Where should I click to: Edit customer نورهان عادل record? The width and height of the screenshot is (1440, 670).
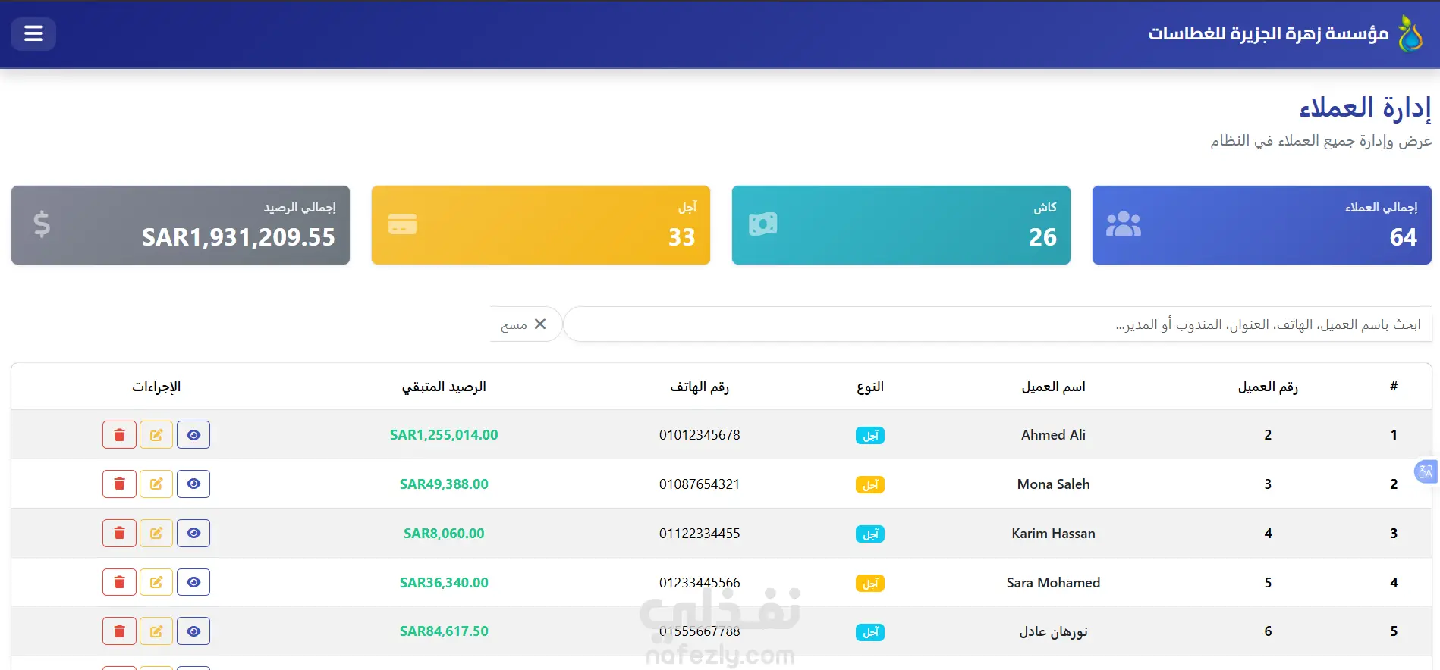156,631
